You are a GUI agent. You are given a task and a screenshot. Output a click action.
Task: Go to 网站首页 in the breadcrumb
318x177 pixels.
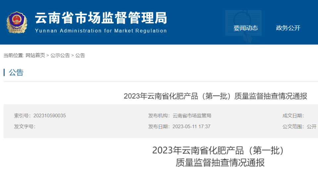pyautogui.click(x=35, y=55)
